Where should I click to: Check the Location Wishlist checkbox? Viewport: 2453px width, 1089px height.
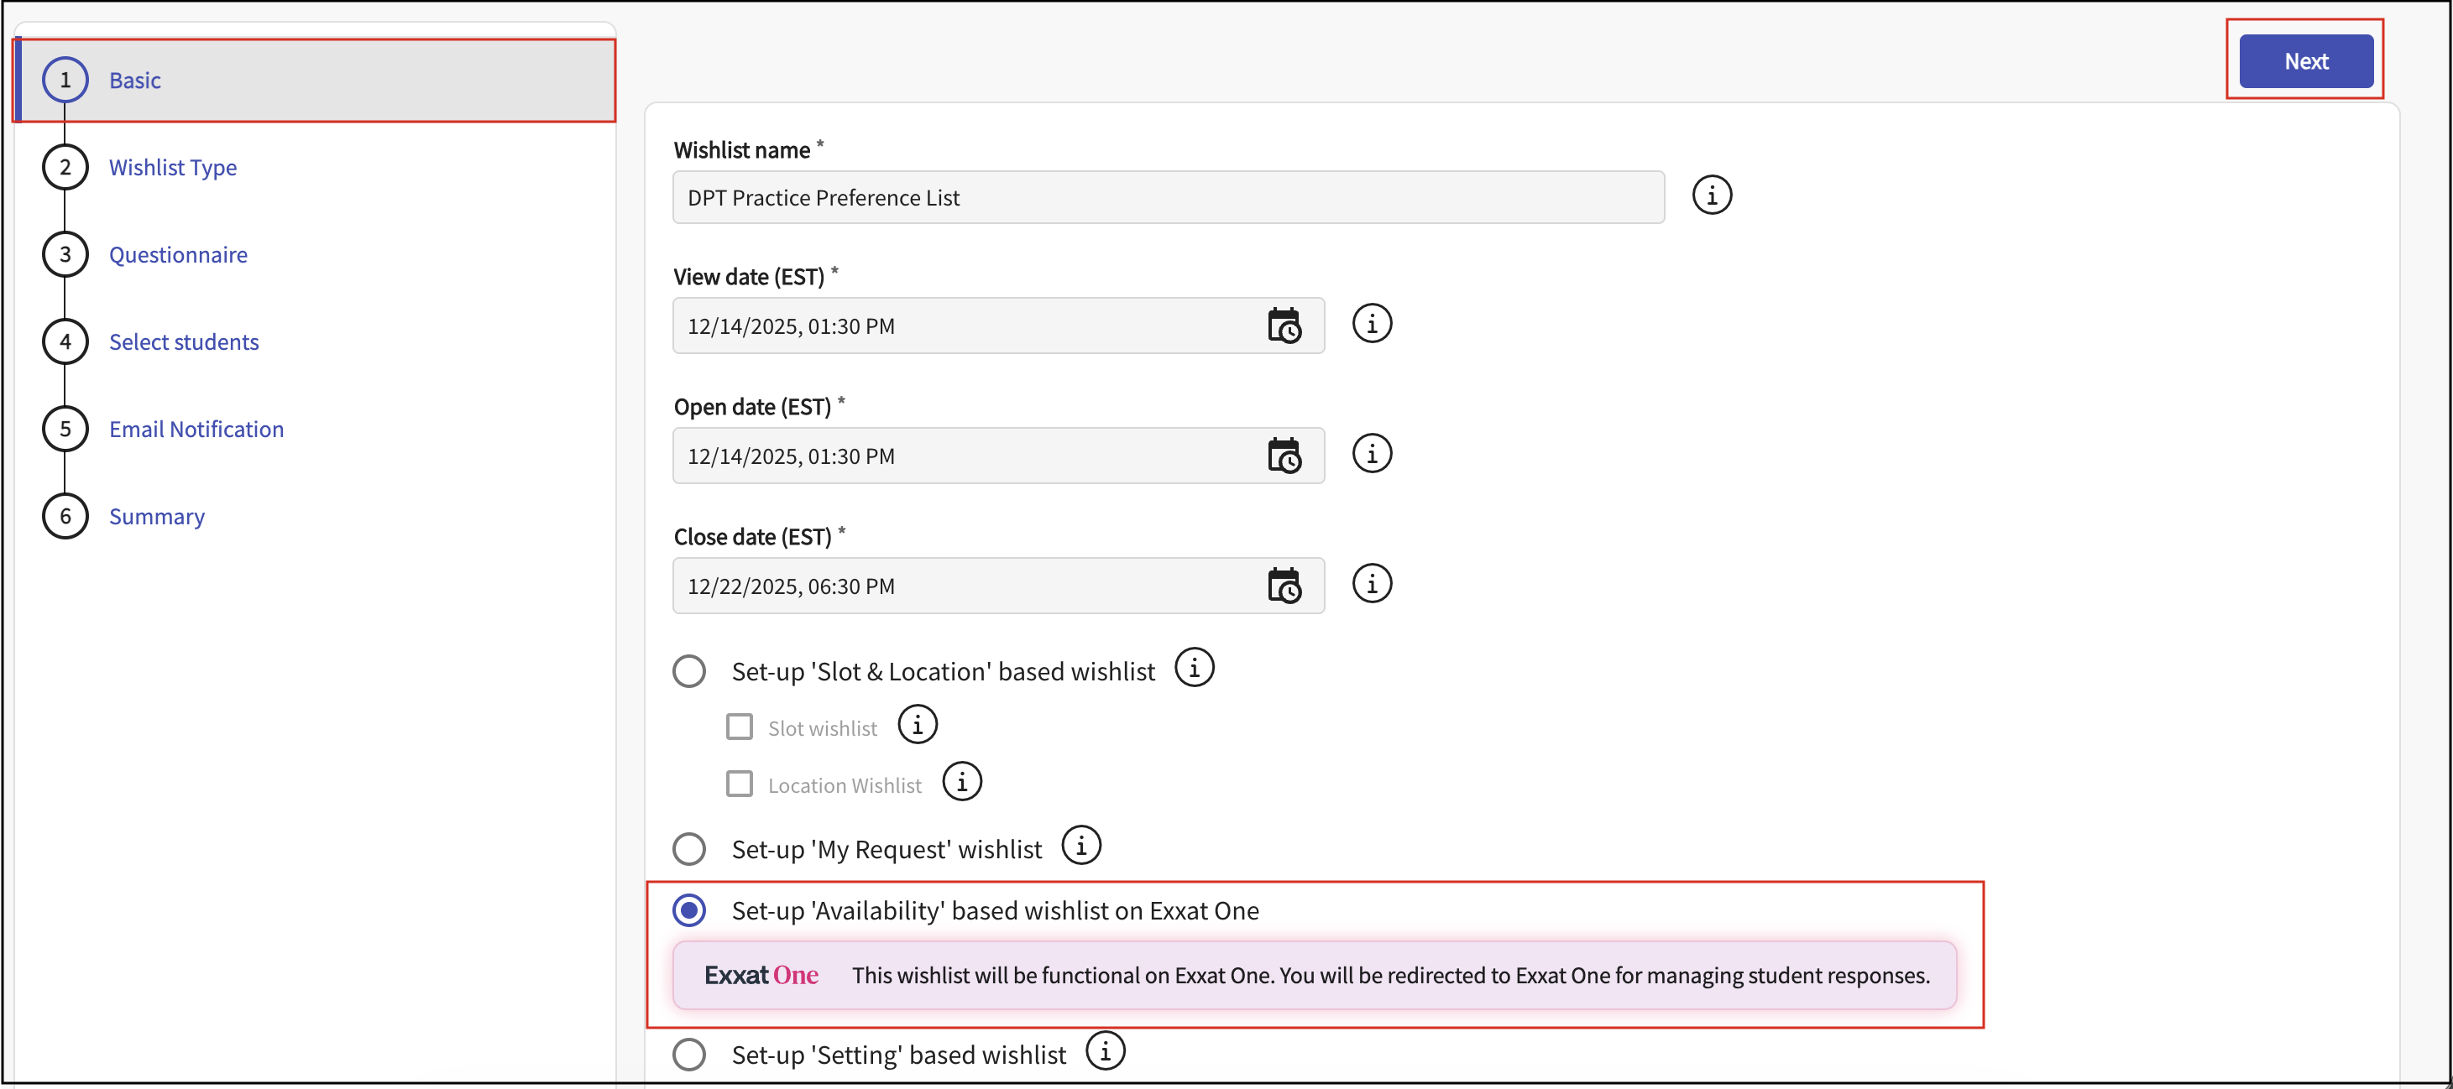point(739,784)
